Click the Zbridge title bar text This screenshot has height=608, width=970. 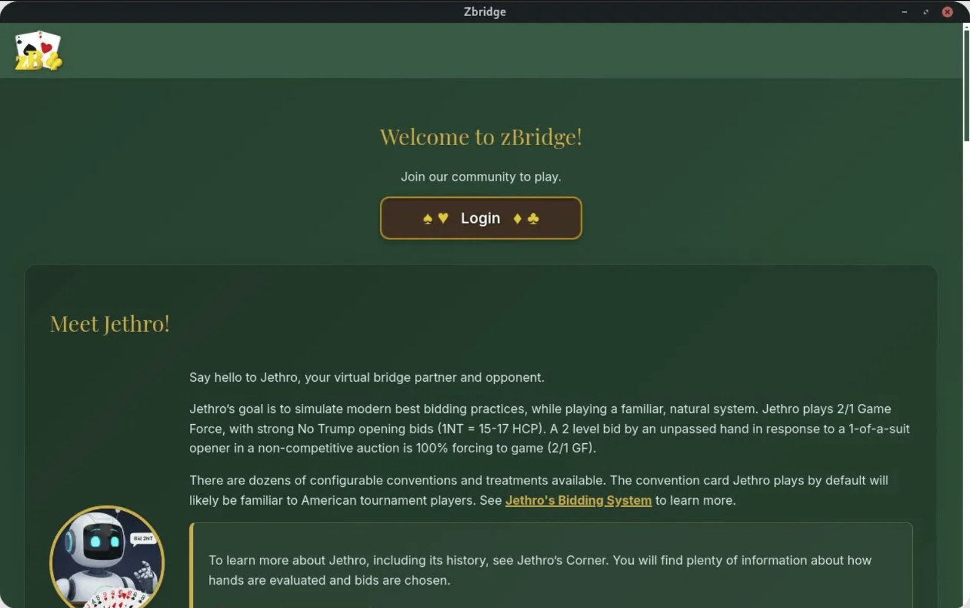coord(484,12)
